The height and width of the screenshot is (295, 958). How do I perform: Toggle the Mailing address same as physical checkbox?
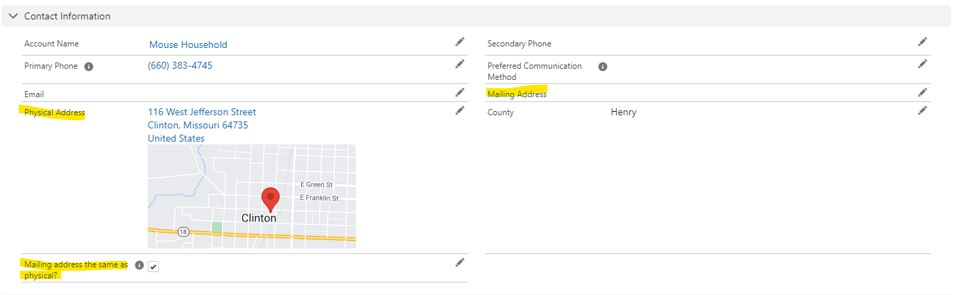[153, 267]
